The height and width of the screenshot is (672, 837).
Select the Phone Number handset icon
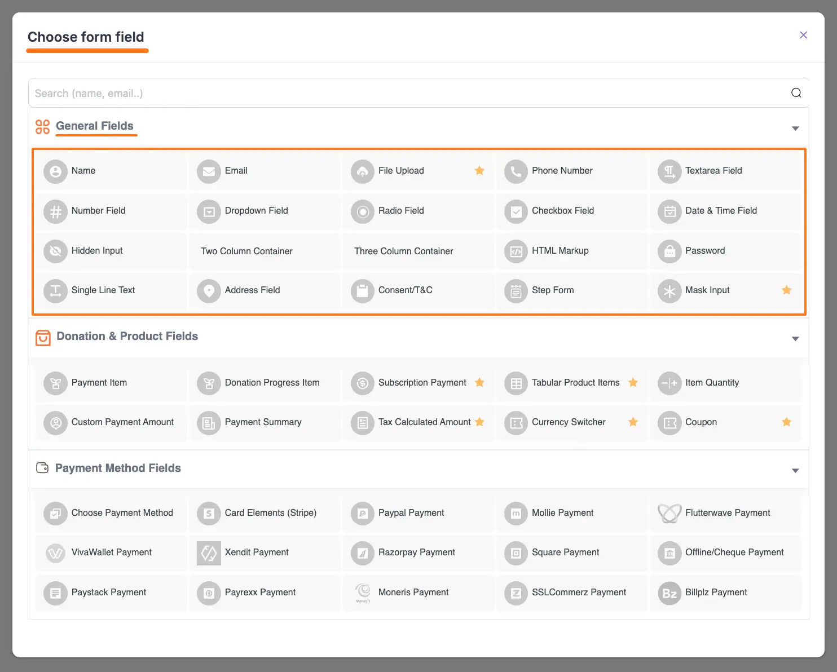[516, 171]
